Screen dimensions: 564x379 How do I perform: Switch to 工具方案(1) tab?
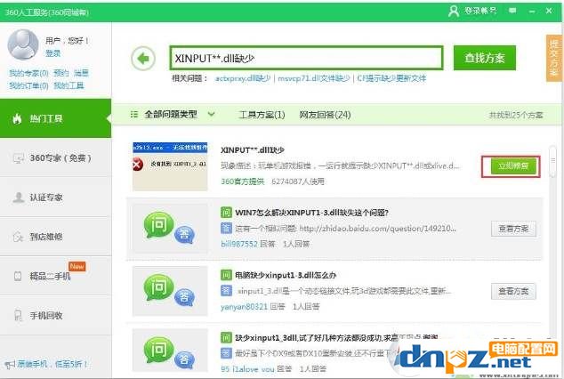[262, 115]
